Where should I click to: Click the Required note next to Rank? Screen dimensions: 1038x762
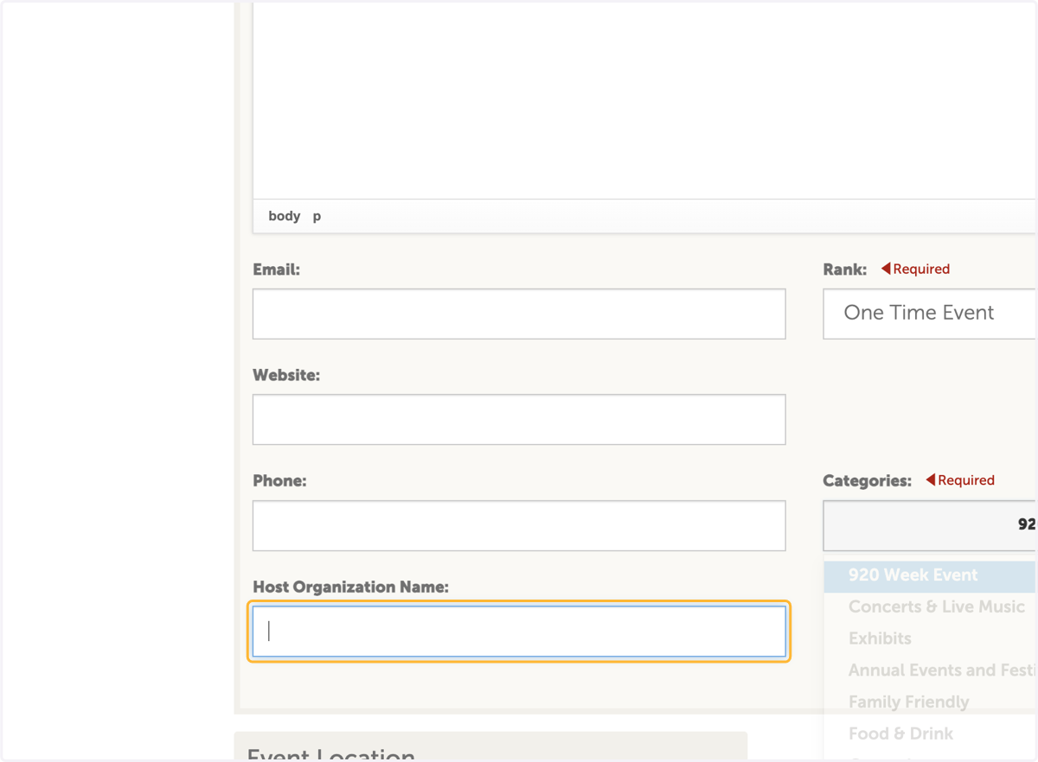[915, 270]
